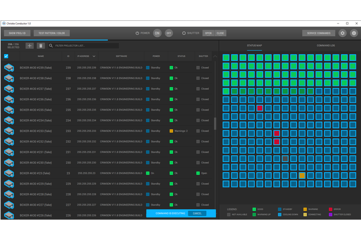Open the info icon in the top bar
This screenshot has width=361, height=240.
(x=354, y=33)
